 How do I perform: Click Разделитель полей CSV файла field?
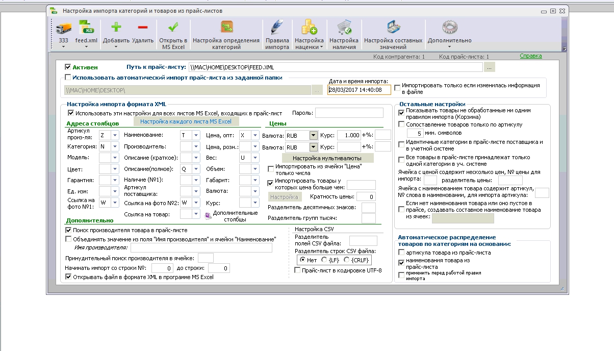[363, 241]
